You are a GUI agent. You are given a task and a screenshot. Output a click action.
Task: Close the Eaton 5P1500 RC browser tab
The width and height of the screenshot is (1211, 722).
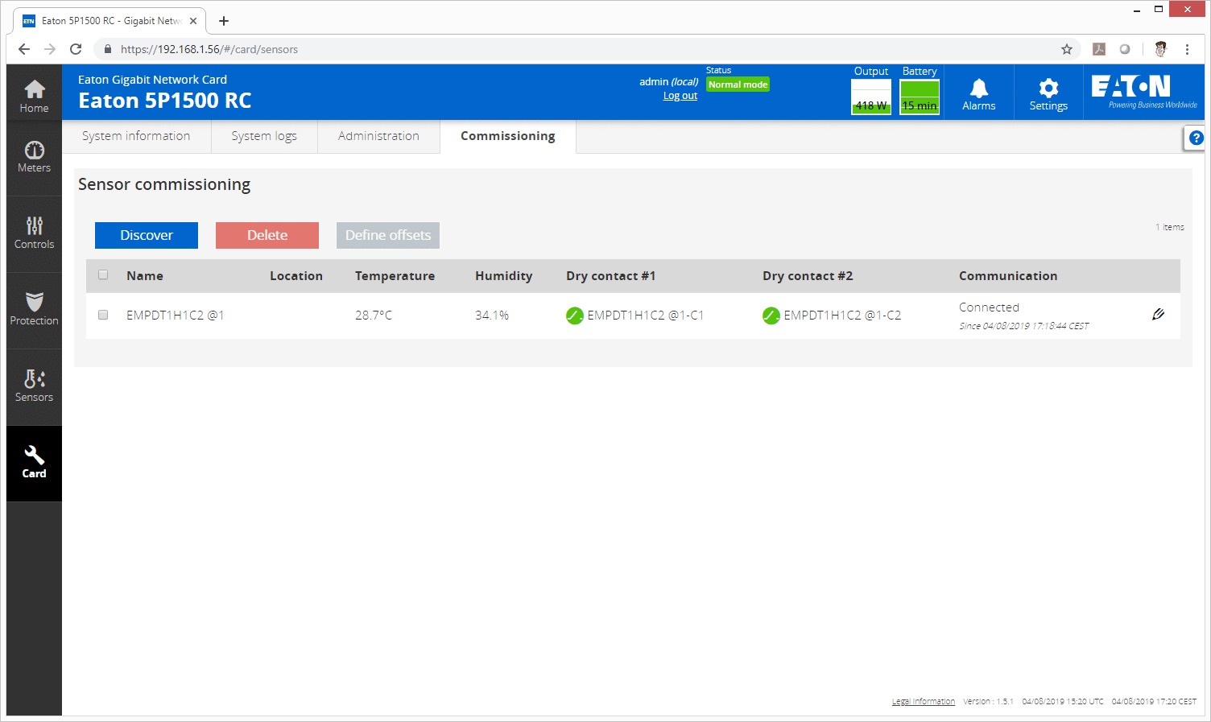click(x=193, y=21)
